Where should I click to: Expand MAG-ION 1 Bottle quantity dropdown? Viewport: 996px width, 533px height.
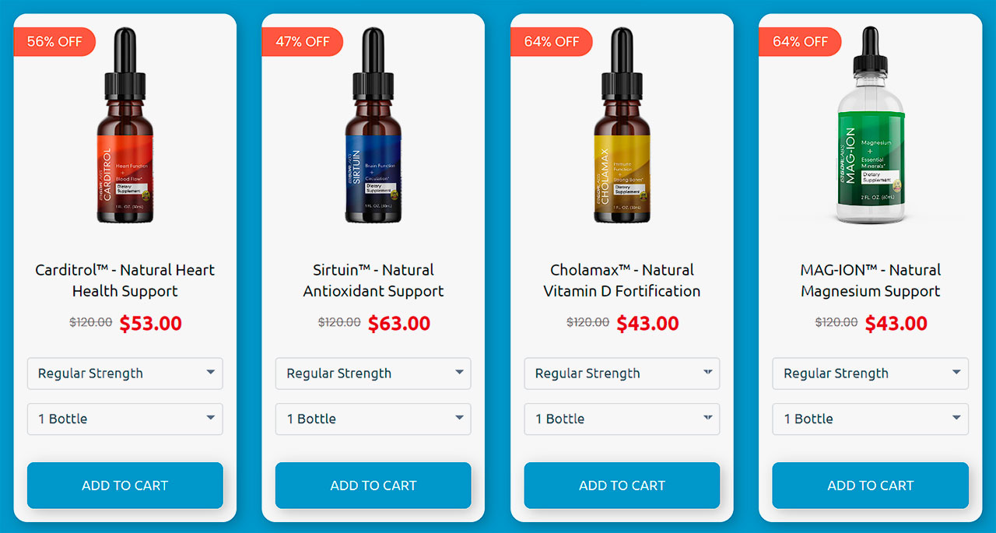[871, 419]
